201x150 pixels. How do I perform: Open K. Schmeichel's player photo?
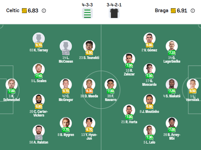click(12, 84)
